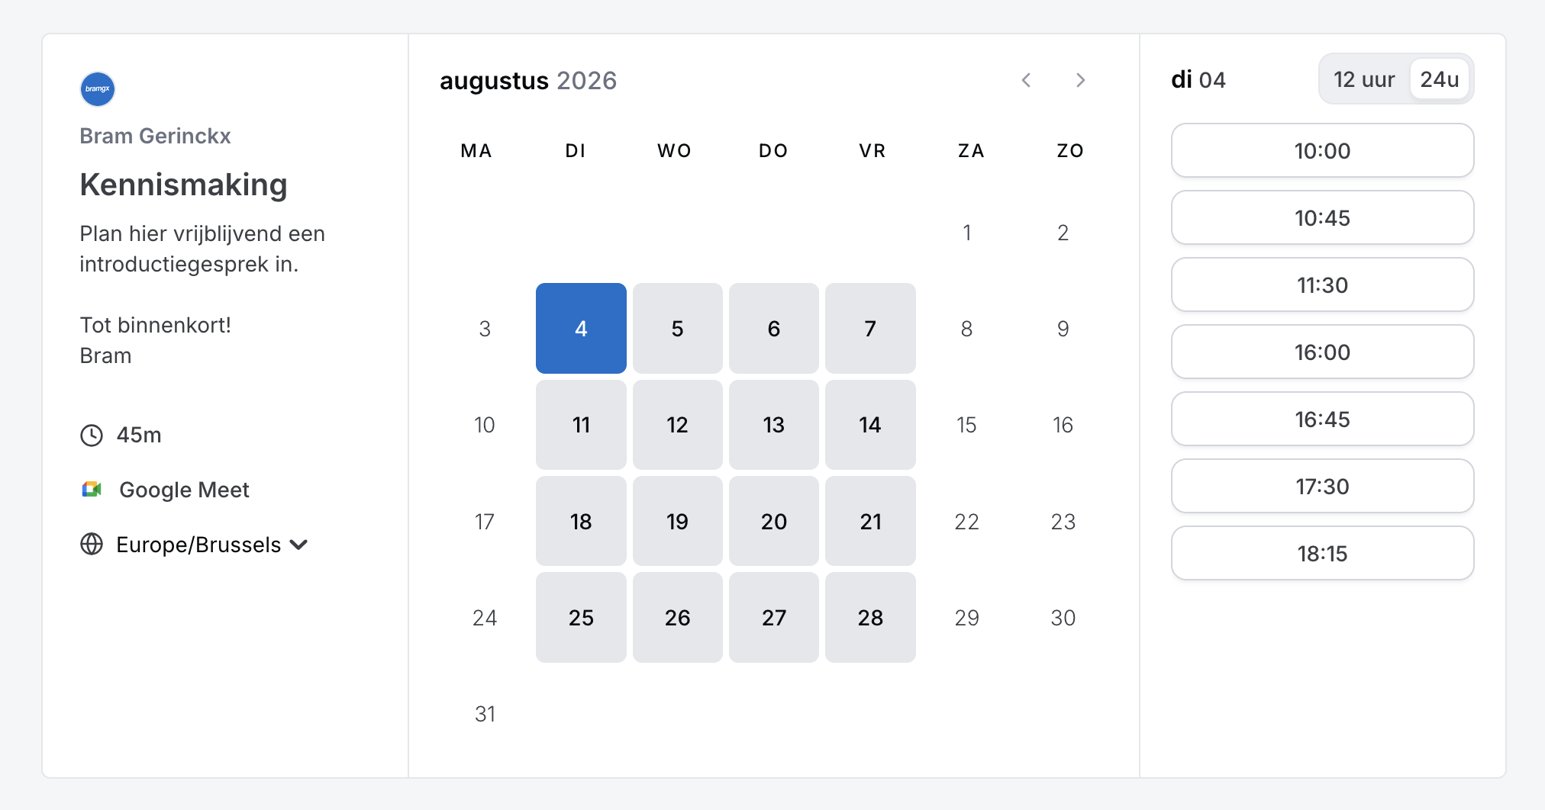Go to the previous month
1545x810 pixels.
pyautogui.click(x=1027, y=79)
